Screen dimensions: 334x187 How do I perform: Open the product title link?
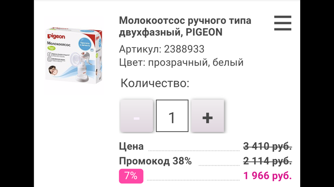(185, 26)
